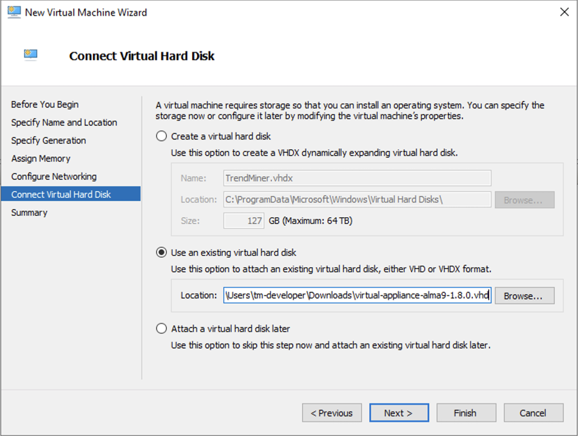Image resolution: width=578 pixels, height=436 pixels.
Task: Click the existing disk Location path field
Action: pyautogui.click(x=357, y=295)
